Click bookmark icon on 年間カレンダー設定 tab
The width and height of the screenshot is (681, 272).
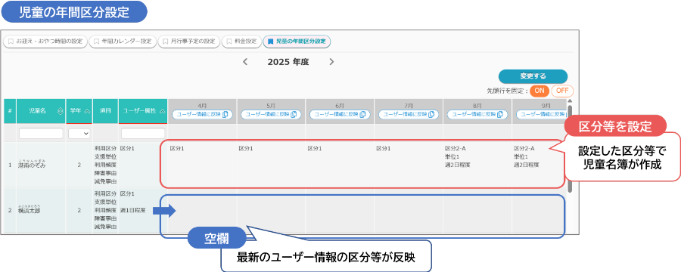(x=96, y=42)
